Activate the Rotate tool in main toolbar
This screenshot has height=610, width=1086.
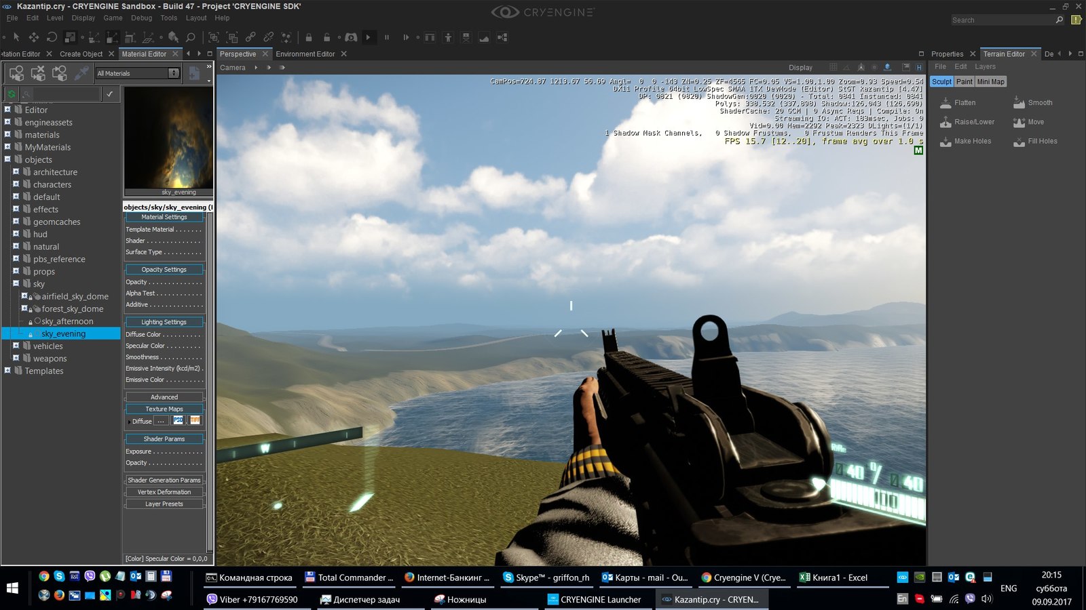(52, 37)
